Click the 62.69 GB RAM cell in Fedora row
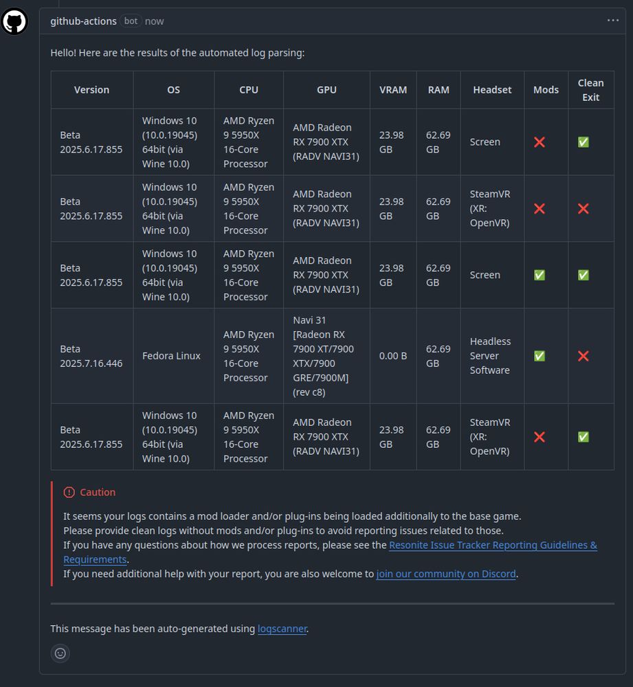This screenshot has width=633, height=687. point(438,356)
